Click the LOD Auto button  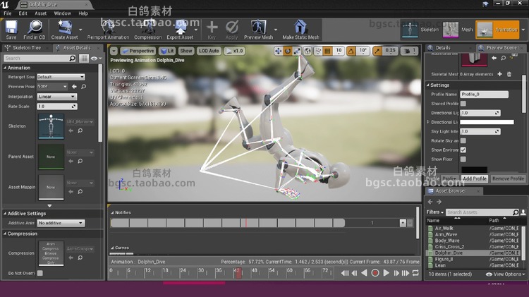point(209,51)
